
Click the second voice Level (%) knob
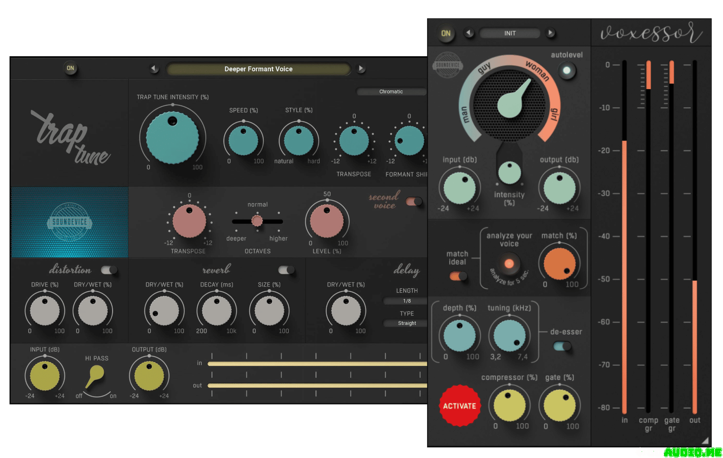(x=327, y=221)
